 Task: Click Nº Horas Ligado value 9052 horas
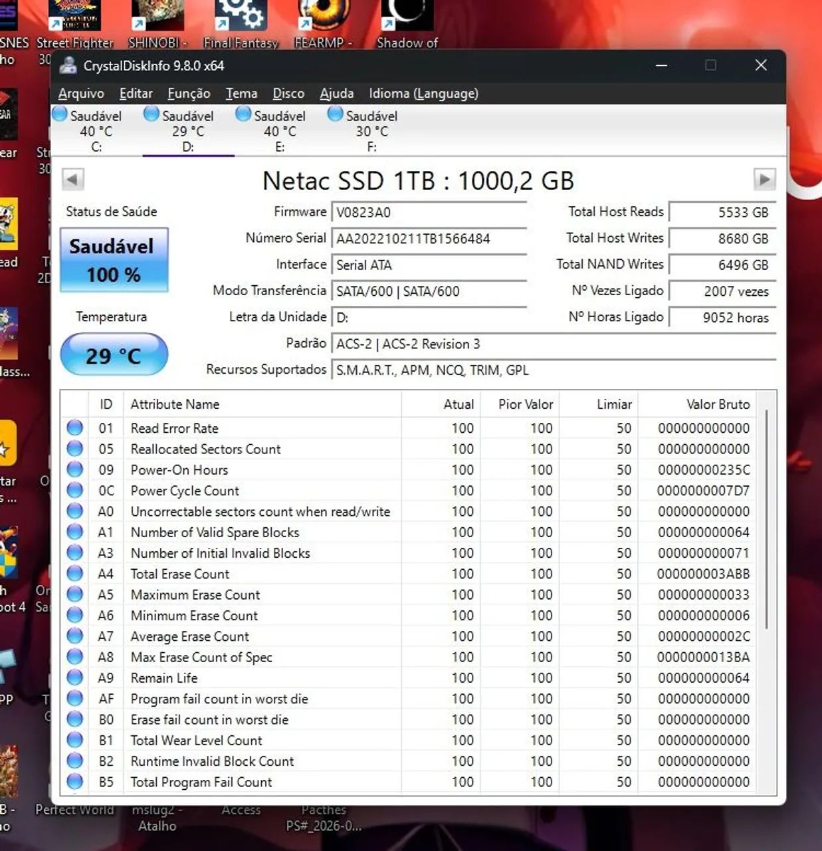722,317
